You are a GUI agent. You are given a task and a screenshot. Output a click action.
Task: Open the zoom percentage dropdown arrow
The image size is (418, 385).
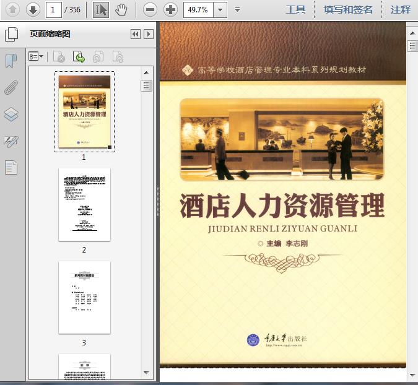[x=220, y=9]
